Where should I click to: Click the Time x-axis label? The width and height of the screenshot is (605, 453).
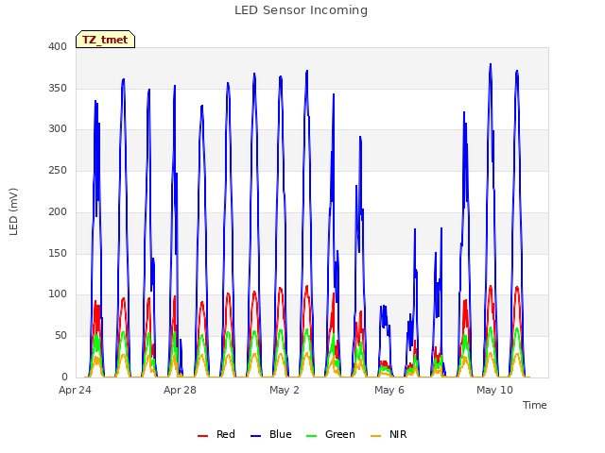tap(535, 405)
